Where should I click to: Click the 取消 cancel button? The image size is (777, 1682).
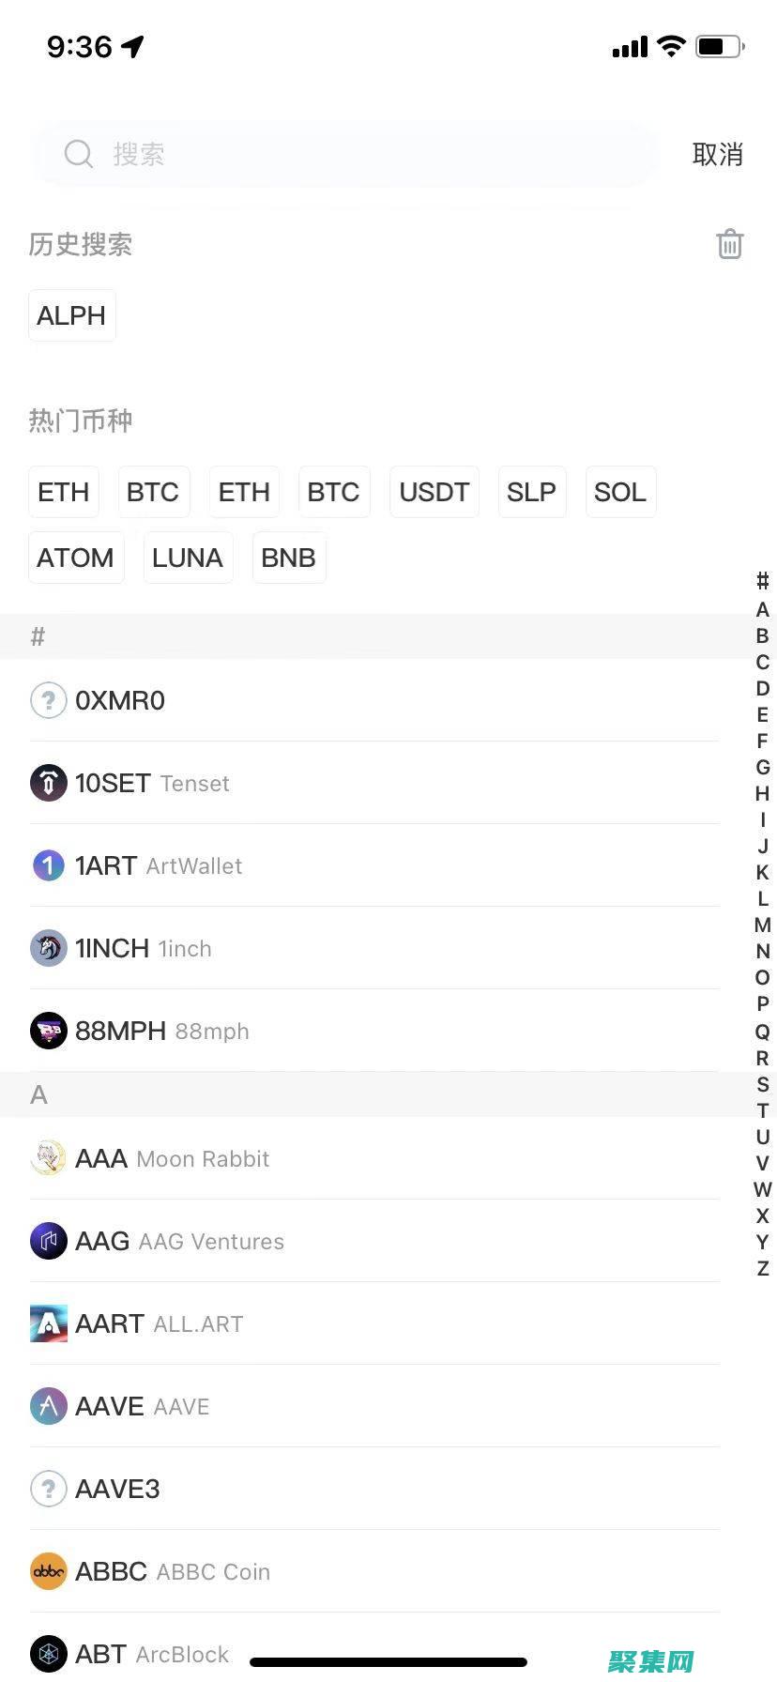(717, 154)
